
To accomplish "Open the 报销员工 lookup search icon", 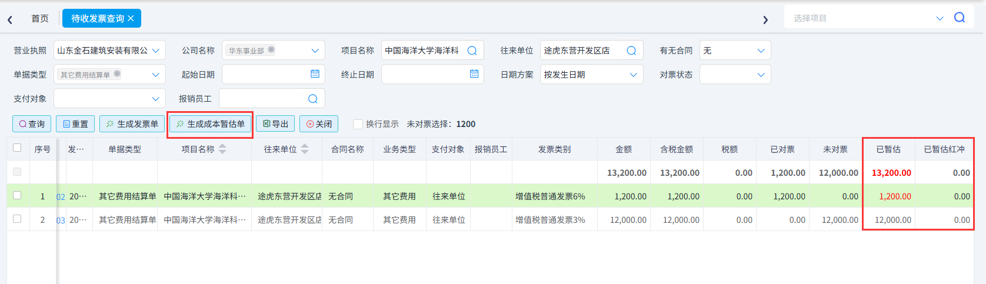I will tap(313, 99).
